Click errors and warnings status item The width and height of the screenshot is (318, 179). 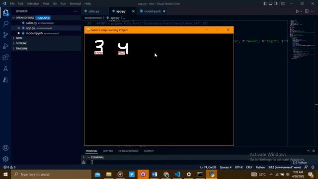9,167
